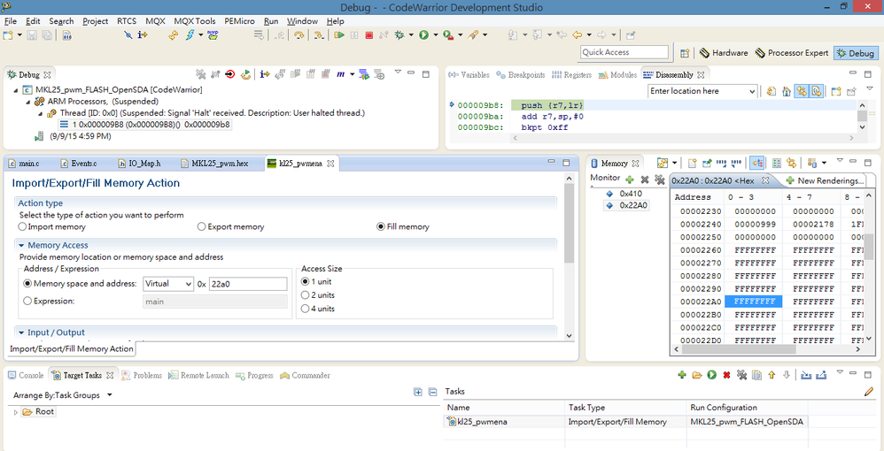Open the MQX Tools menu
The width and height of the screenshot is (884, 451).
[x=195, y=21]
